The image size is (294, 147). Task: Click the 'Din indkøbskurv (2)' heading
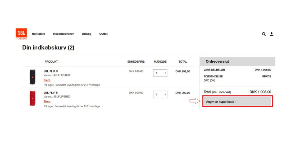coord(48,48)
